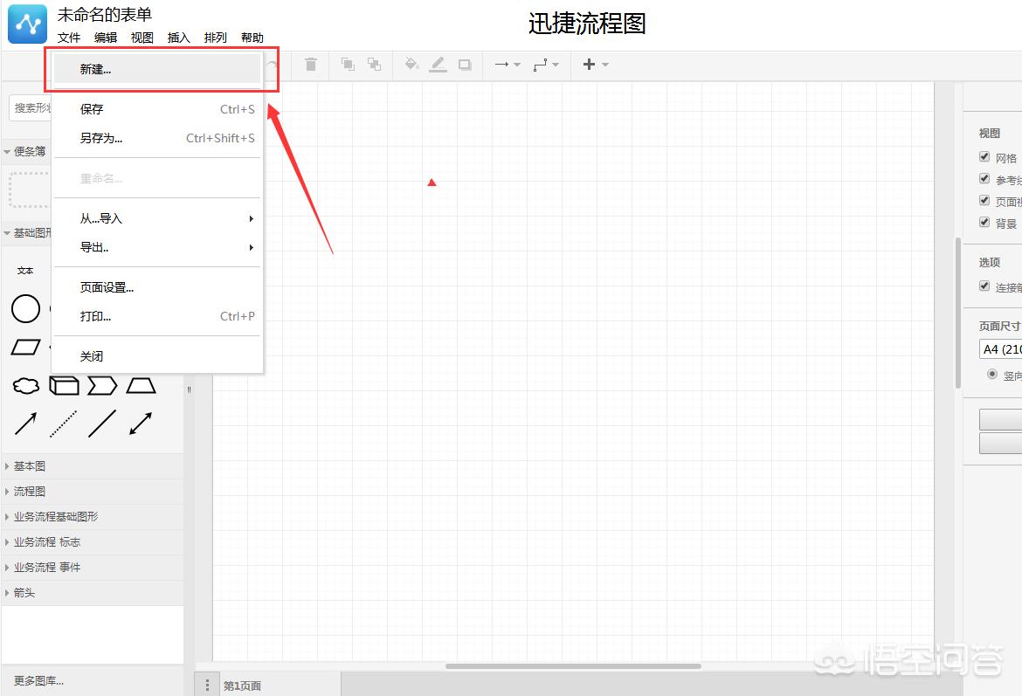Choose 关闭 from file menu
Viewport: 1022px width, 696px height.
pos(157,356)
